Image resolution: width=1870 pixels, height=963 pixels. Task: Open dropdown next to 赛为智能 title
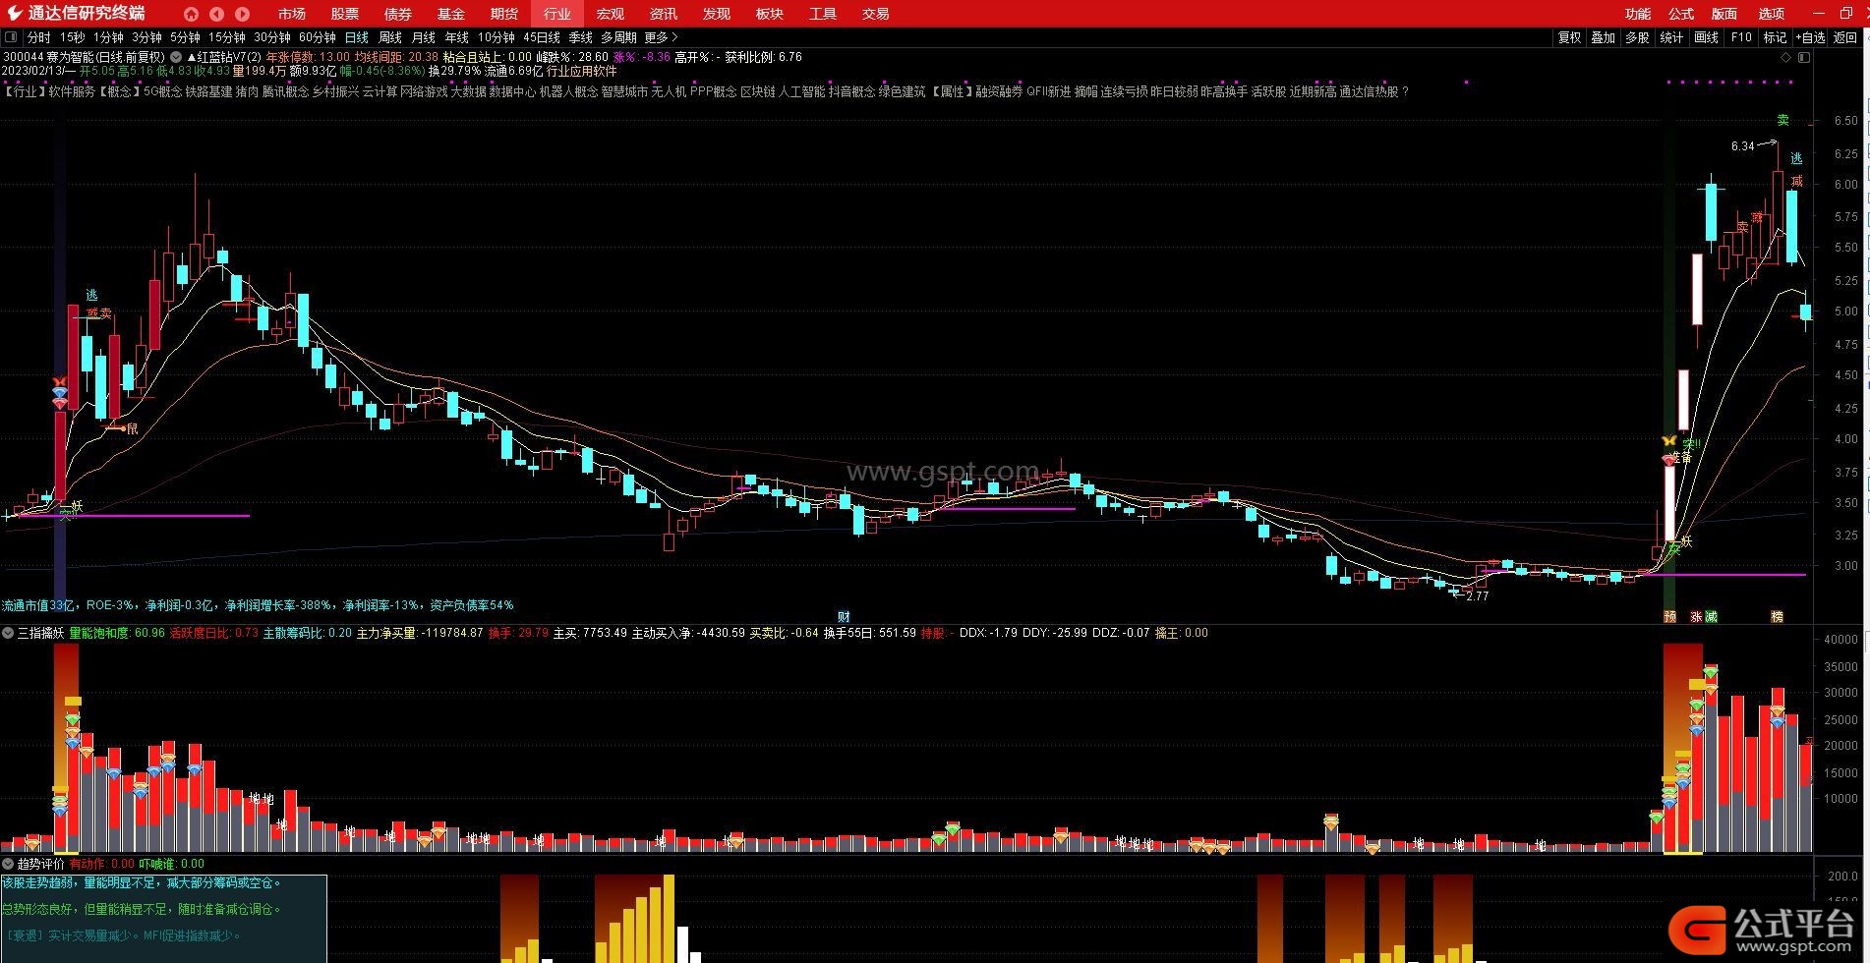pos(176,57)
